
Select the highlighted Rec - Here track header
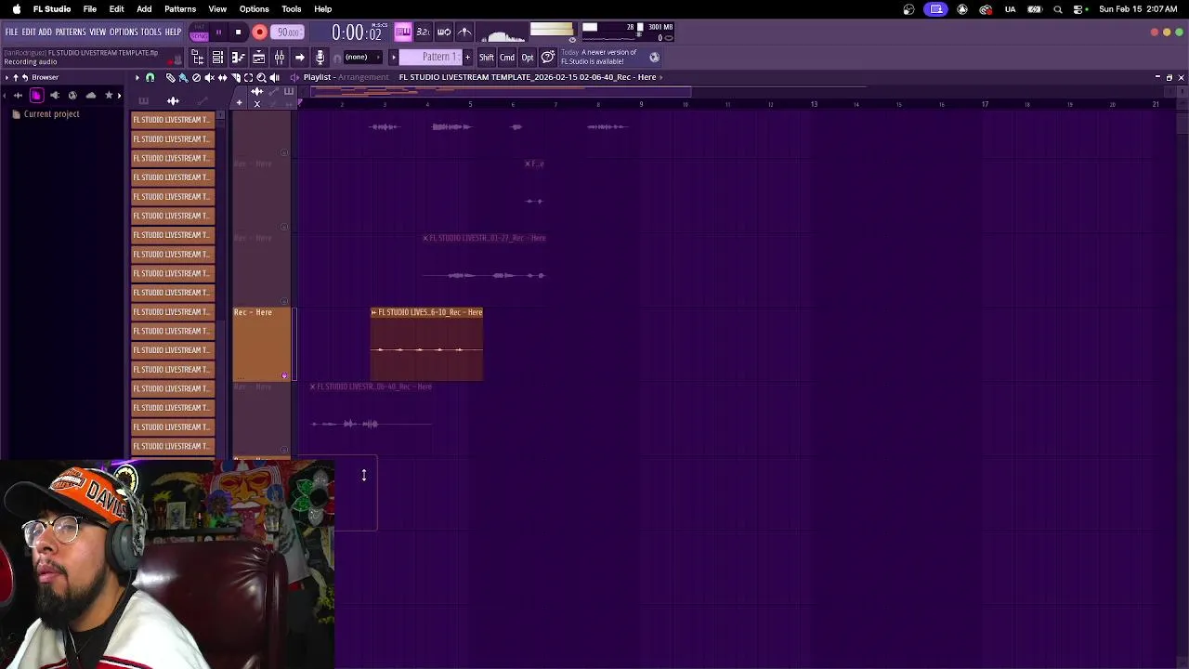(261, 344)
